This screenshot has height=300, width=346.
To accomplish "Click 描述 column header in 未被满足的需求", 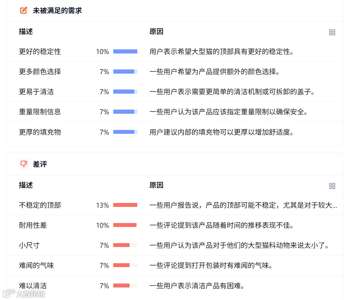I will click(x=26, y=32).
